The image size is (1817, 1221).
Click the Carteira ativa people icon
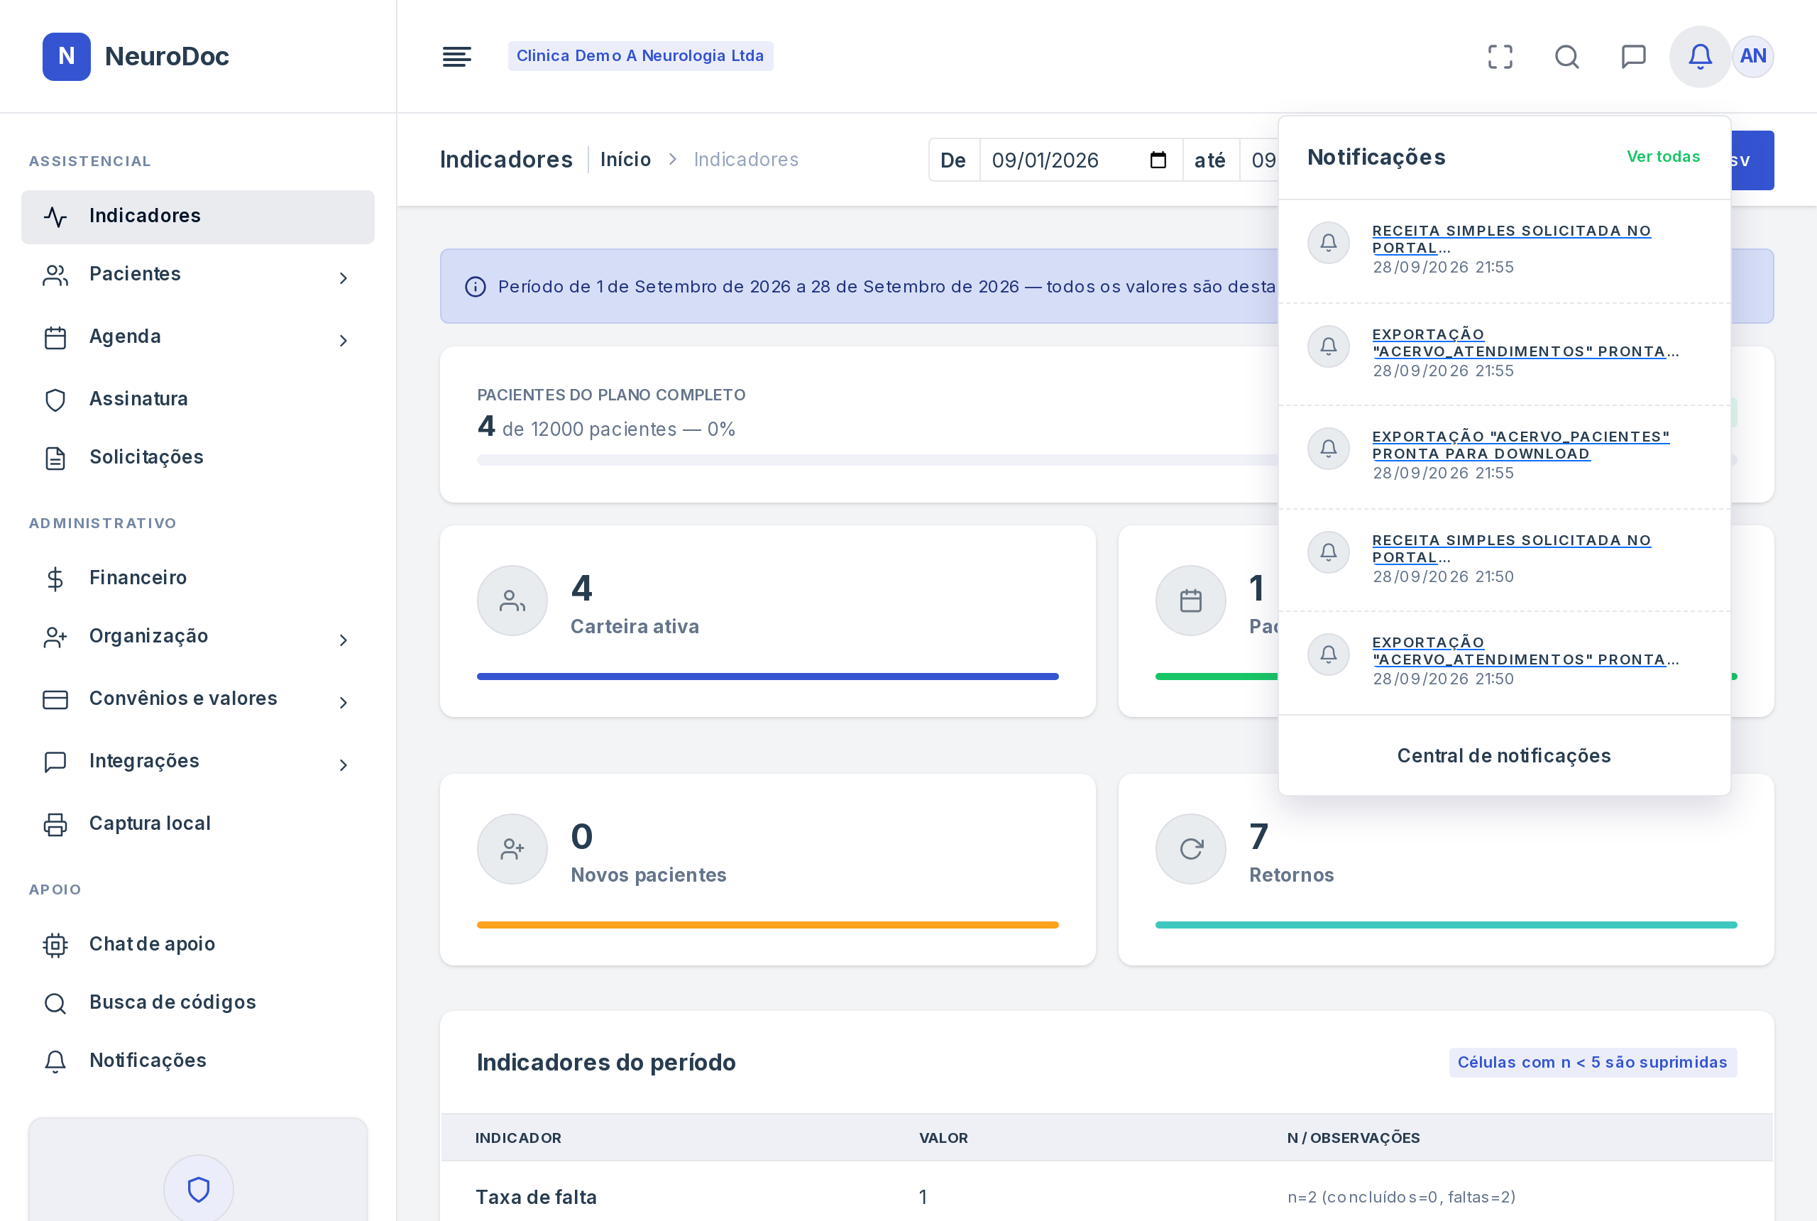[x=512, y=601]
